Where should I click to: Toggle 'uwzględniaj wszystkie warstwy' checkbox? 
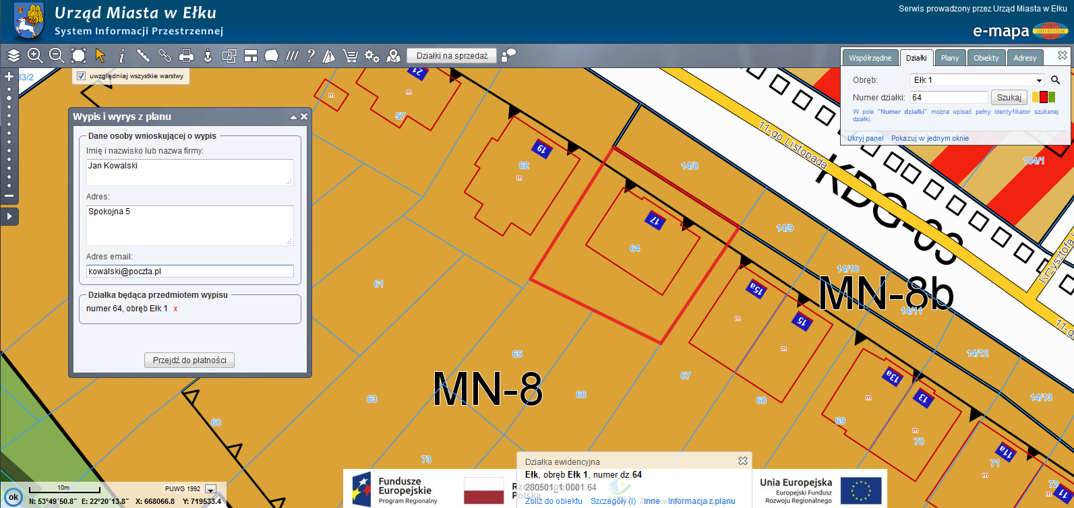(82, 76)
